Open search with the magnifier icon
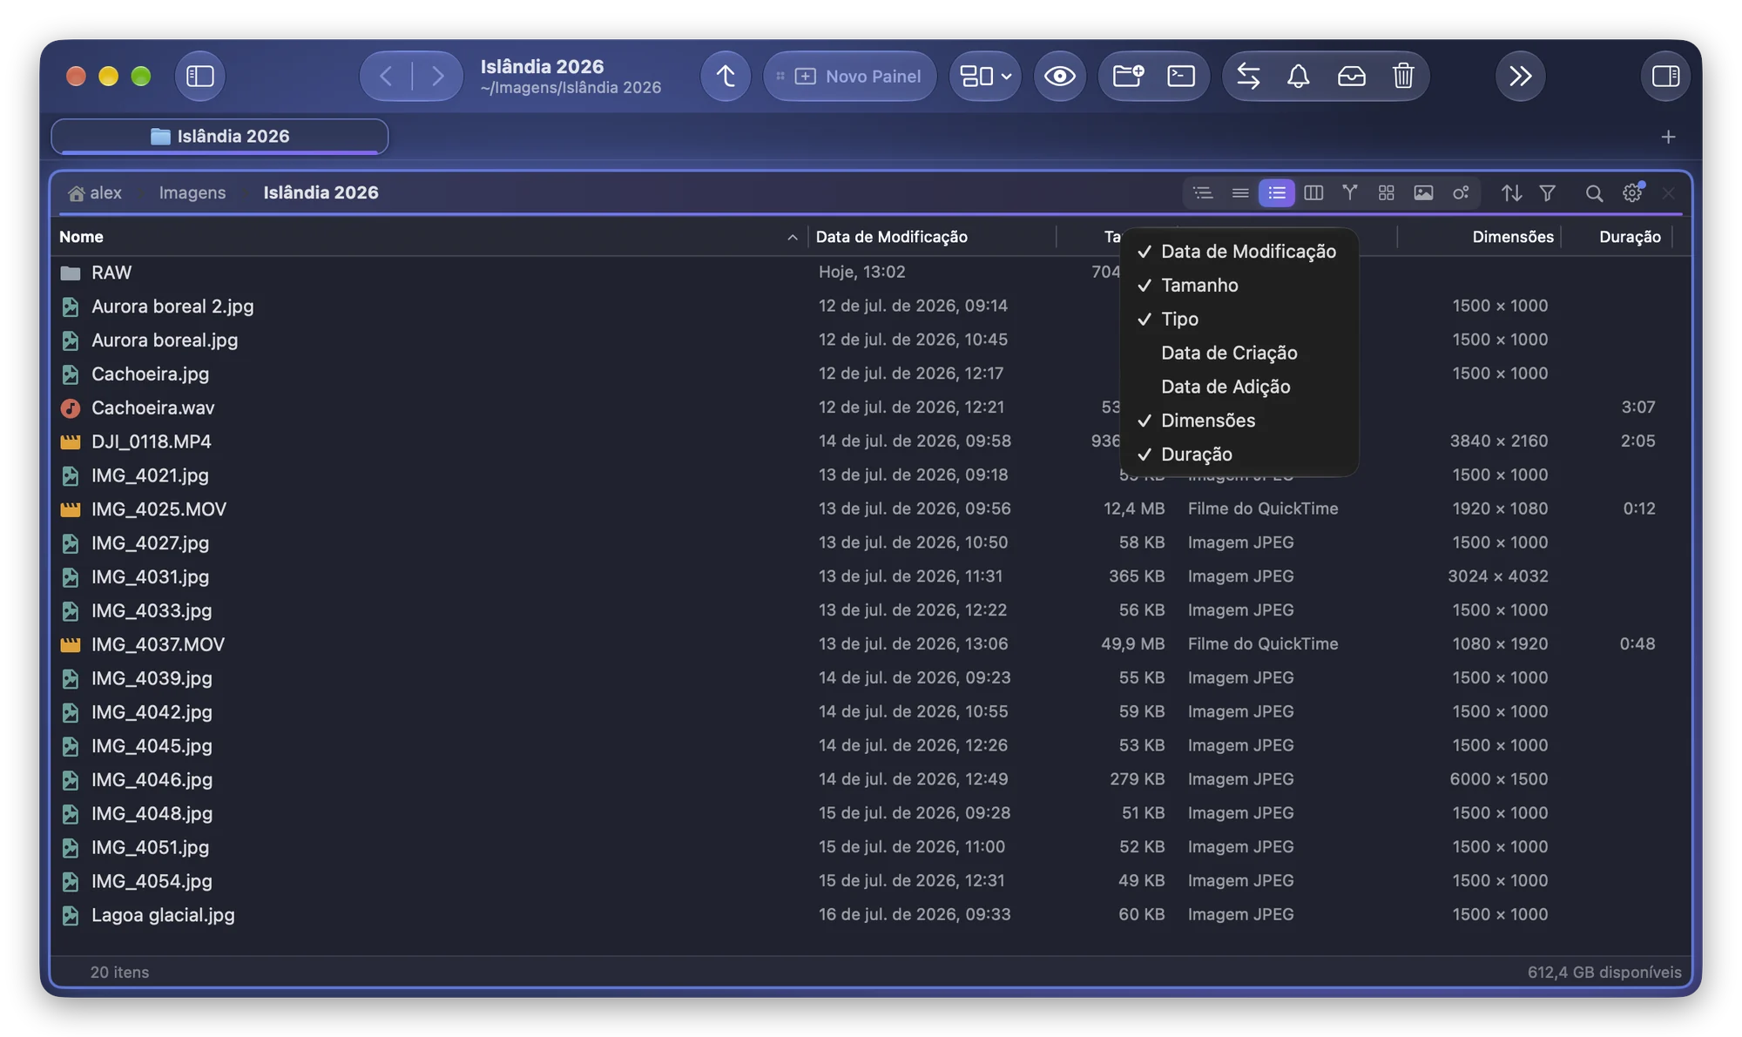The height and width of the screenshot is (1037, 1742). pos(1594,192)
